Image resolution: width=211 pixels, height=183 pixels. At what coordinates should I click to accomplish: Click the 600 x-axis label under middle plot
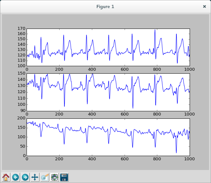(x=124, y=114)
